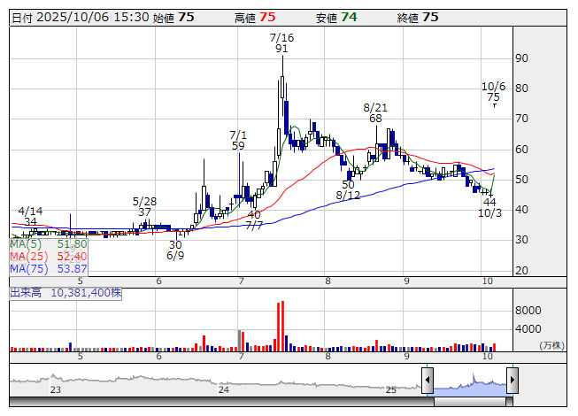Click the year 24 marker in navigator
The width and height of the screenshot is (578, 416).
click(x=224, y=389)
